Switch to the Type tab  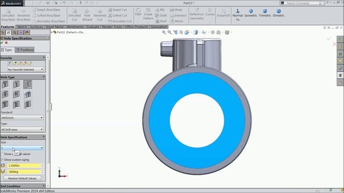[x=7, y=50]
